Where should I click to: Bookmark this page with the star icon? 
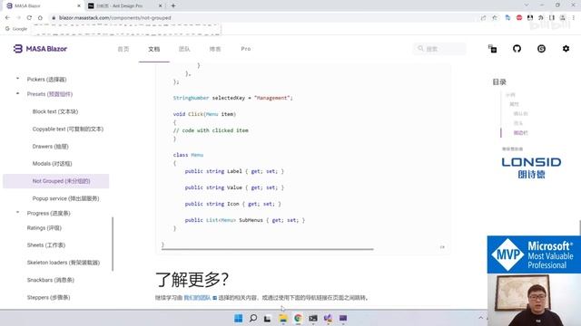point(495,18)
